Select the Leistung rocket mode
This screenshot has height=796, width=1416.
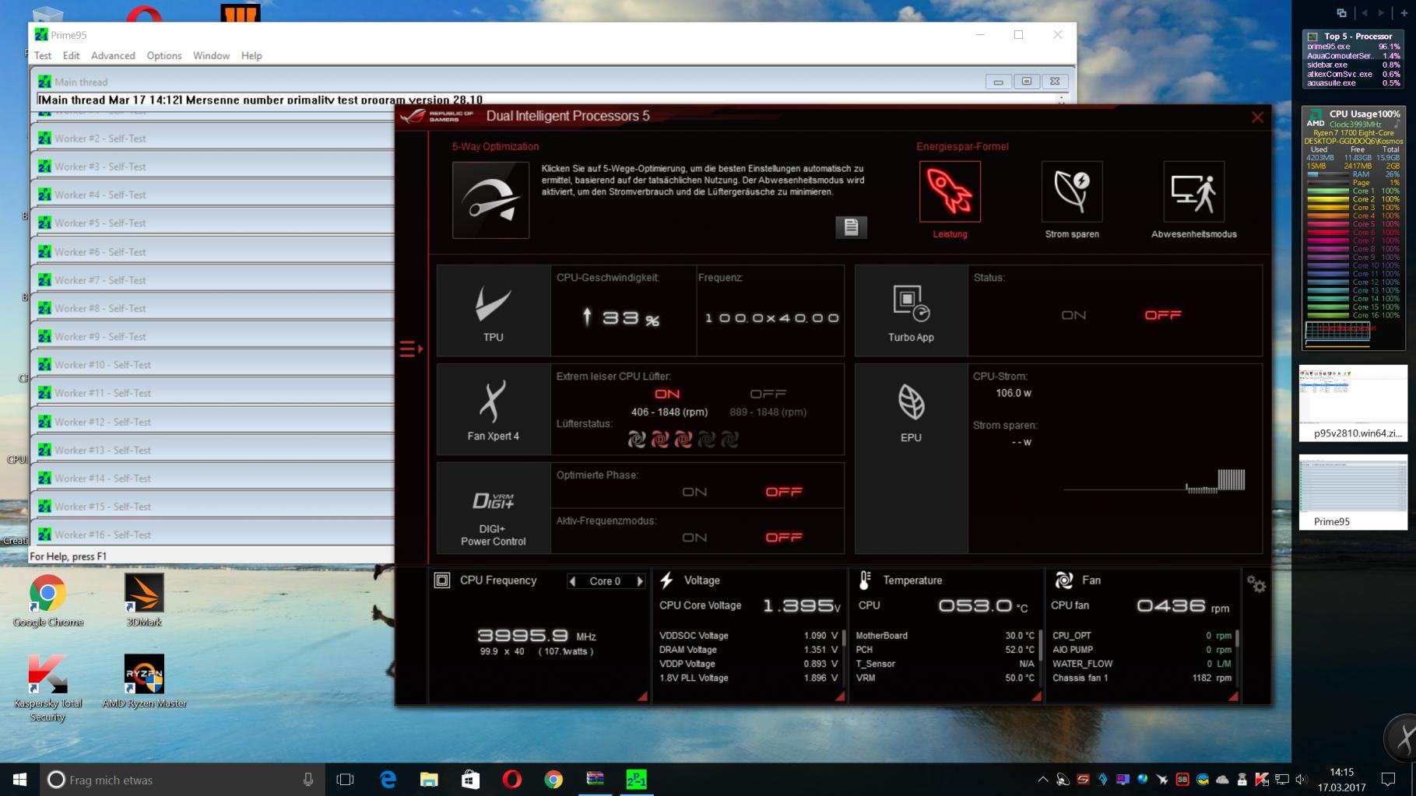pyautogui.click(x=950, y=191)
